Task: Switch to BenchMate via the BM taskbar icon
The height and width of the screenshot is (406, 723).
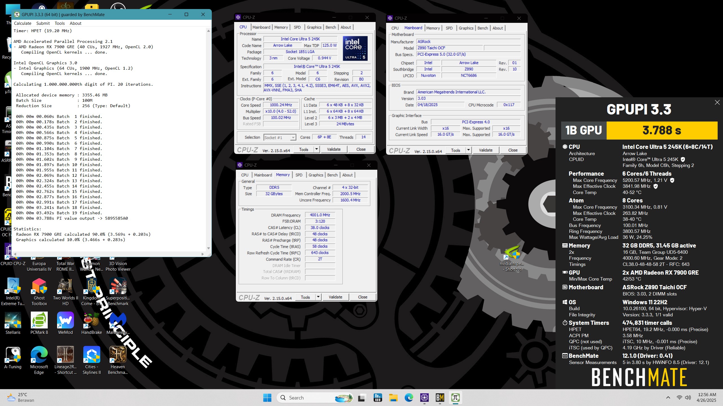Action: (440, 398)
